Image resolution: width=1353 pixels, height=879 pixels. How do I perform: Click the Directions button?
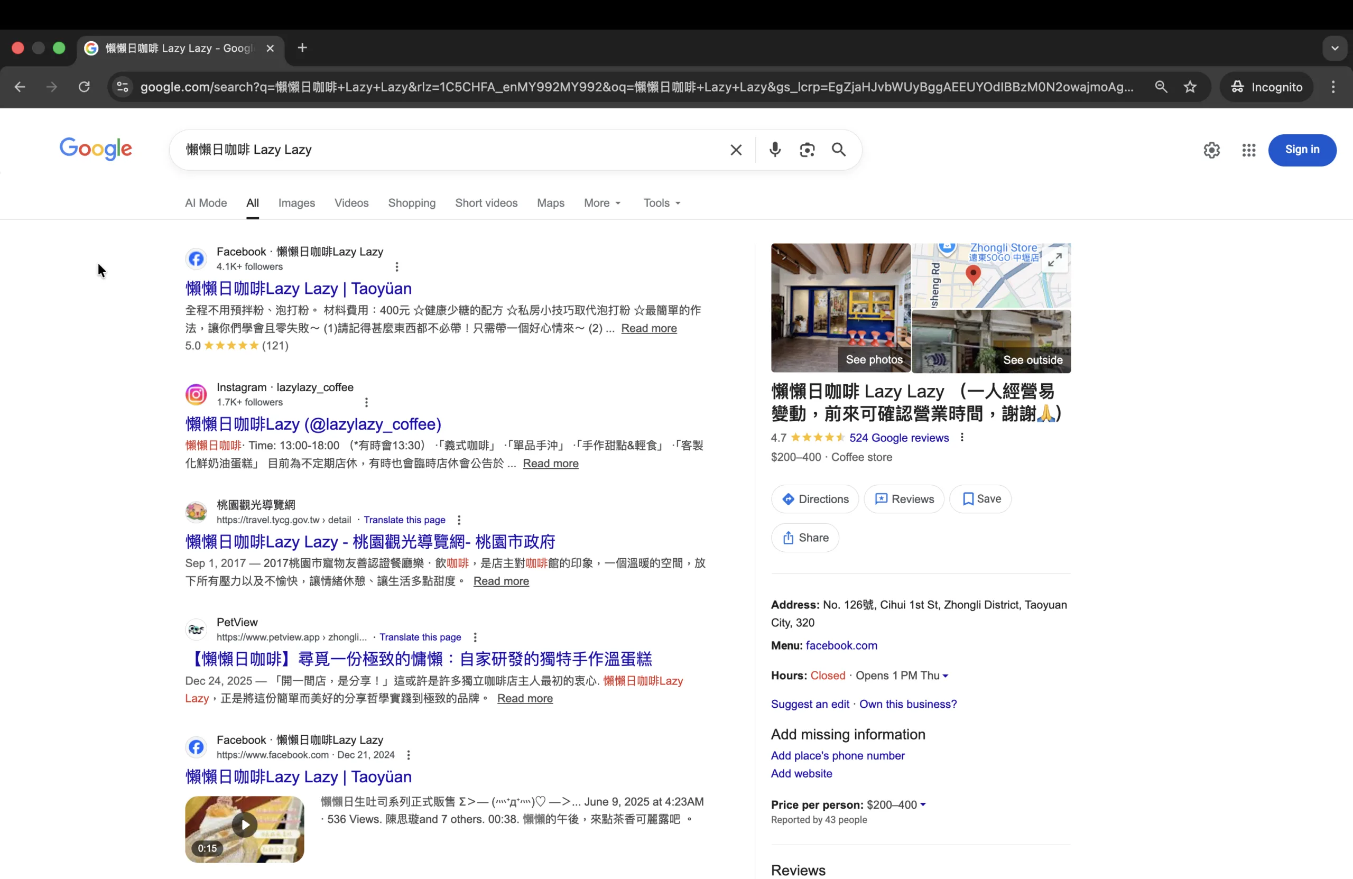coord(814,499)
